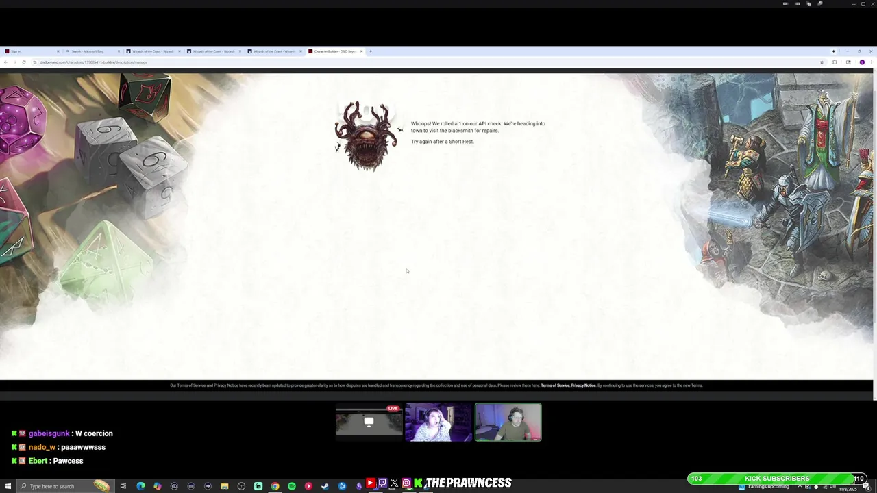This screenshot has width=877, height=493.
Task: Select the LIVE screen-share thumbnail
Action: tap(369, 422)
